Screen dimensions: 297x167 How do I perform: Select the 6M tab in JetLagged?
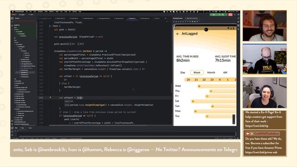tap(225, 72)
